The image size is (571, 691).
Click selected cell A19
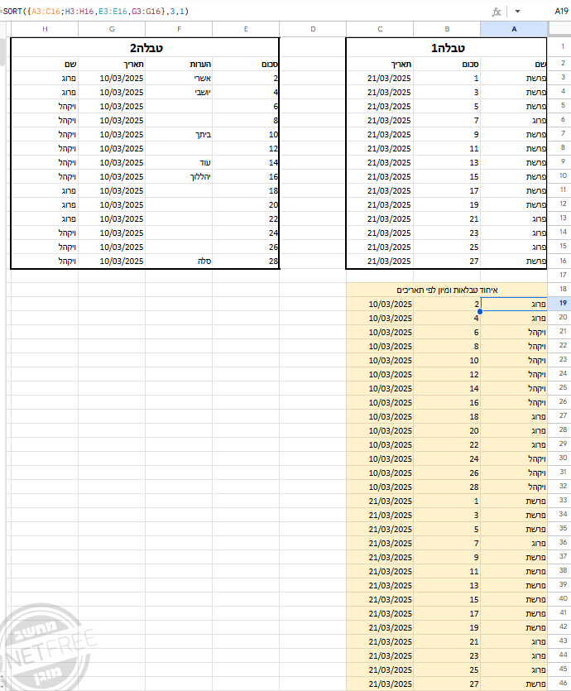point(514,304)
